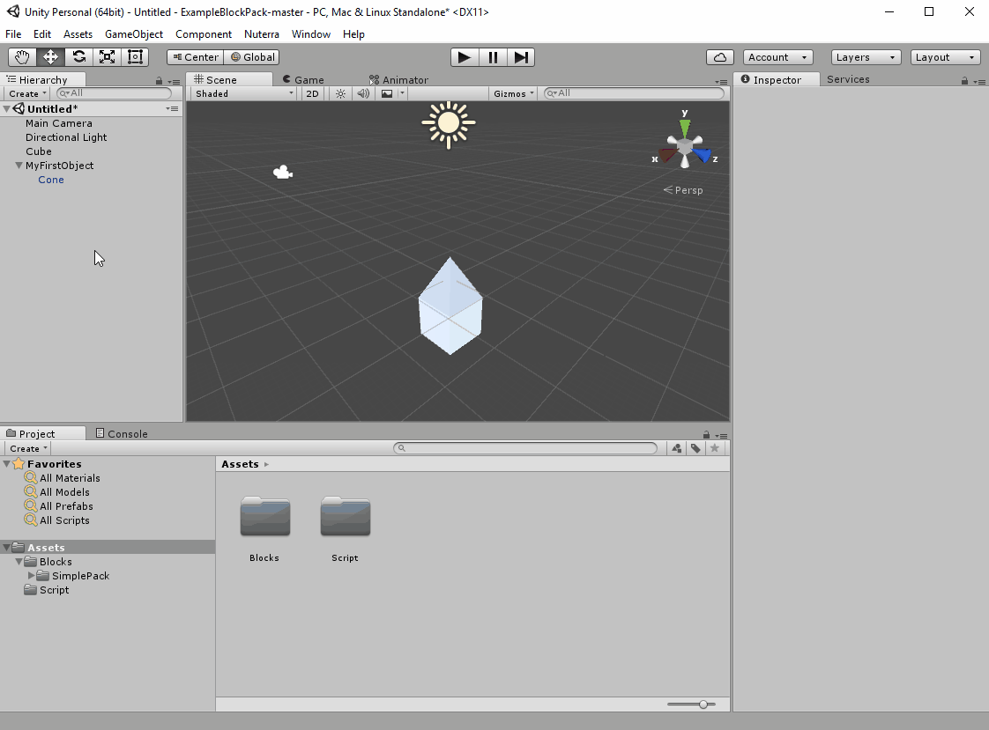Screen dimensions: 989x730
Task: Select Directional Light in Hierarchy
Action: [66, 137]
